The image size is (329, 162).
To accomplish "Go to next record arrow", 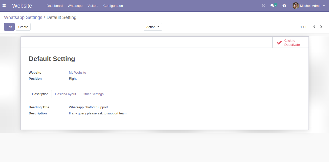I will tap(321, 27).
